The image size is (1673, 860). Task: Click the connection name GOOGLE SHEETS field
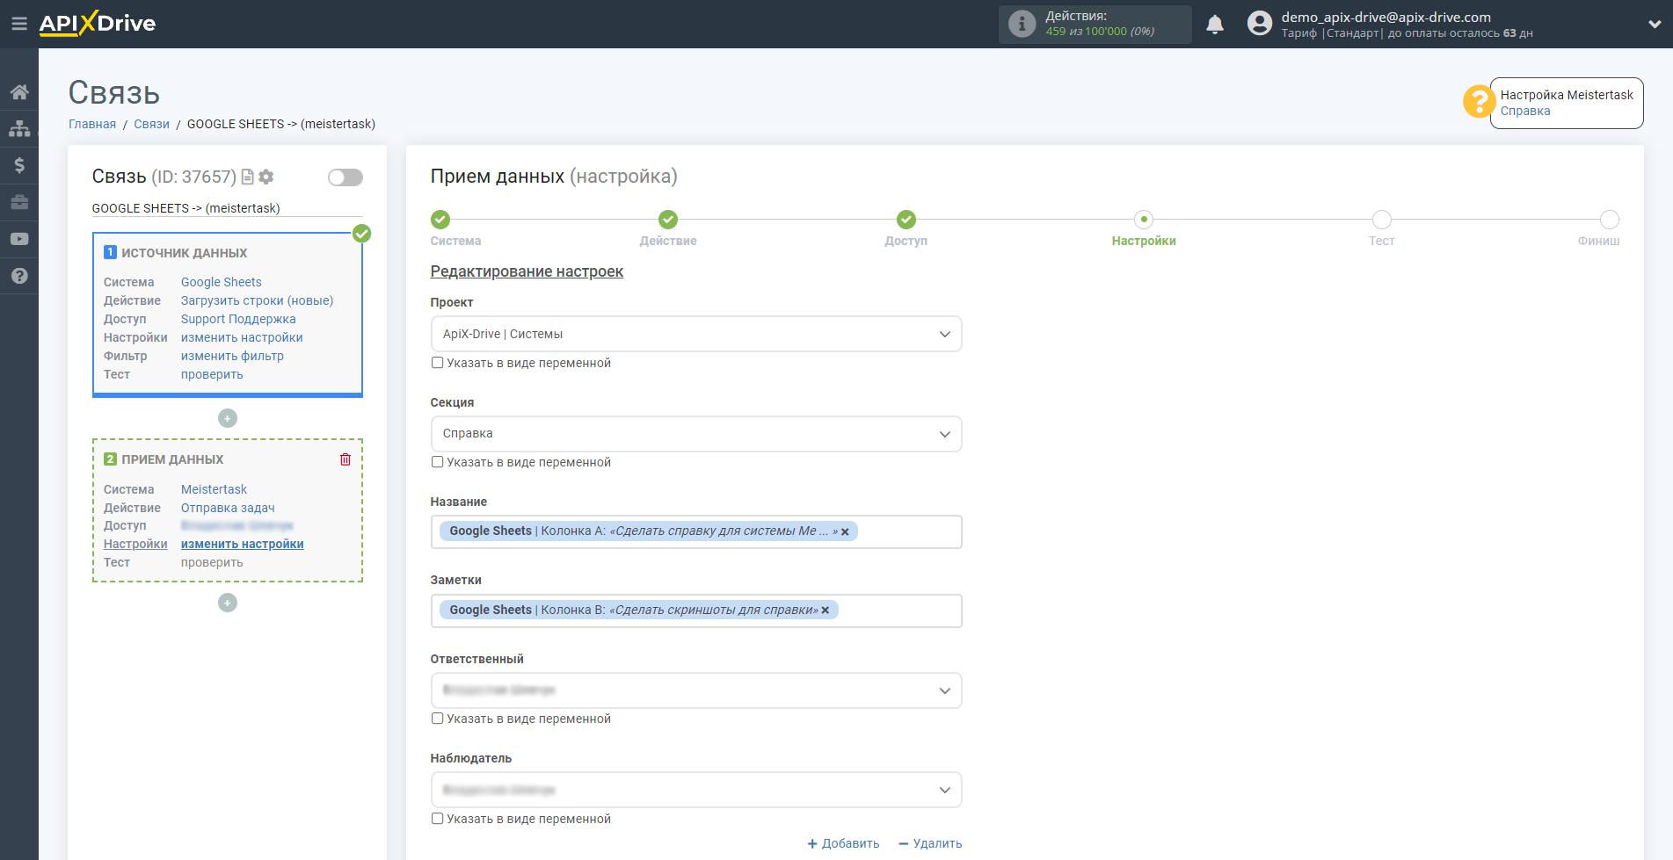coord(227,208)
